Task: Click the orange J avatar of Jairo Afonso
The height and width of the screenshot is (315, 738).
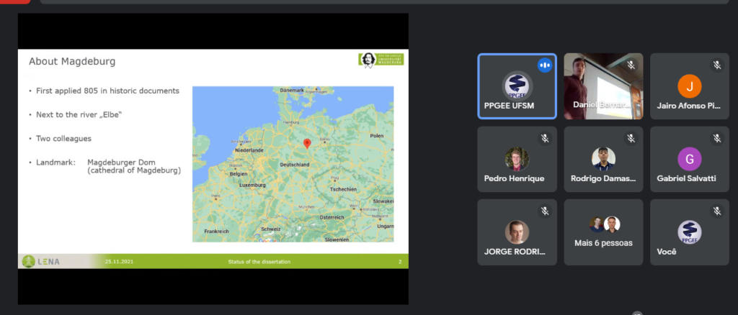Action: pos(690,86)
